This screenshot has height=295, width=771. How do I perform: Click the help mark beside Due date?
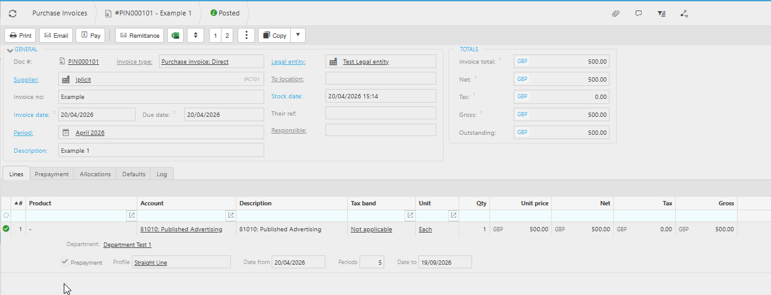coord(174,113)
